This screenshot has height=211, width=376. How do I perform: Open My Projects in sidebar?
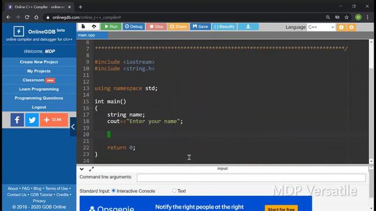pyautogui.click(x=39, y=71)
